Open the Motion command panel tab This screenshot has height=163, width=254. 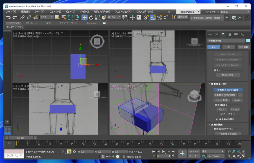click(229, 34)
